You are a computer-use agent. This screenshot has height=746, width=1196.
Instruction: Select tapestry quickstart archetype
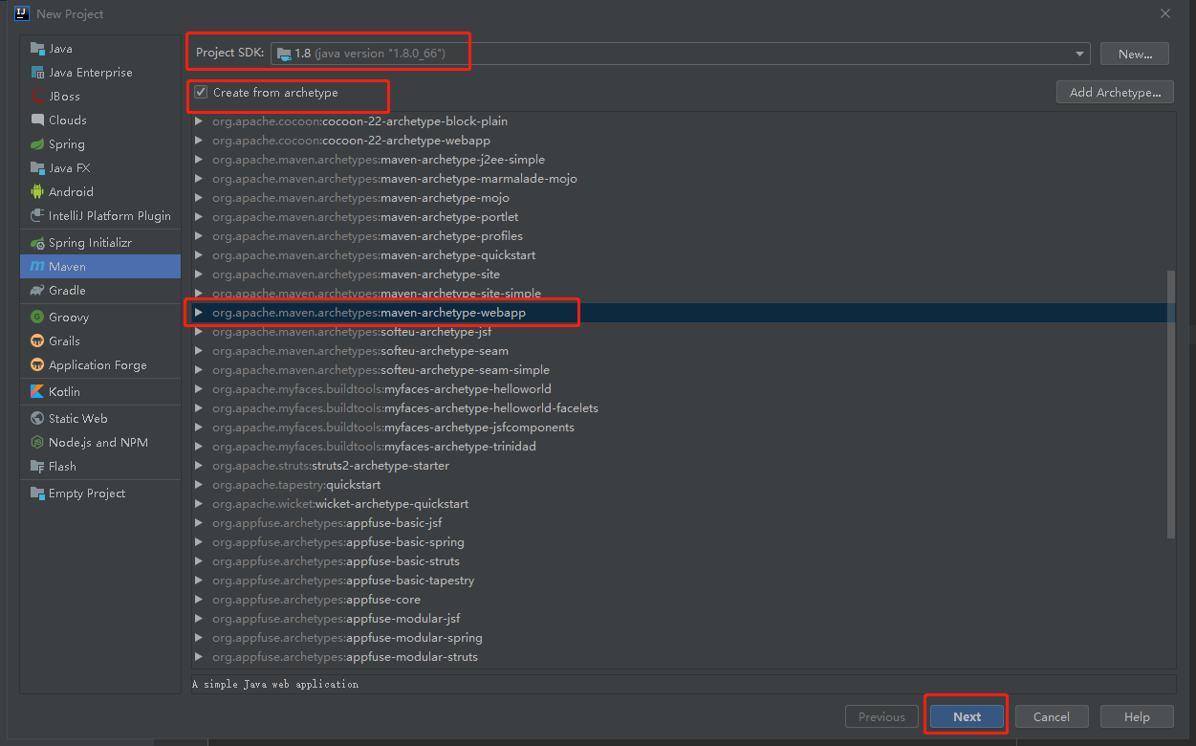point(296,485)
